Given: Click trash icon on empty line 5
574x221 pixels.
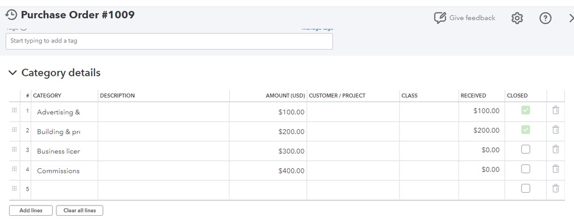Looking at the screenshot, I should pyautogui.click(x=556, y=188).
